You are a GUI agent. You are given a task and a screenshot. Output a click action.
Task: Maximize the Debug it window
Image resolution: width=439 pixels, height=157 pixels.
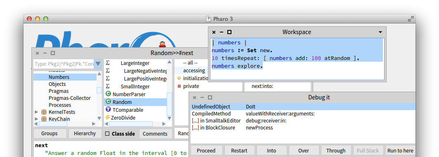[x=210, y=97]
